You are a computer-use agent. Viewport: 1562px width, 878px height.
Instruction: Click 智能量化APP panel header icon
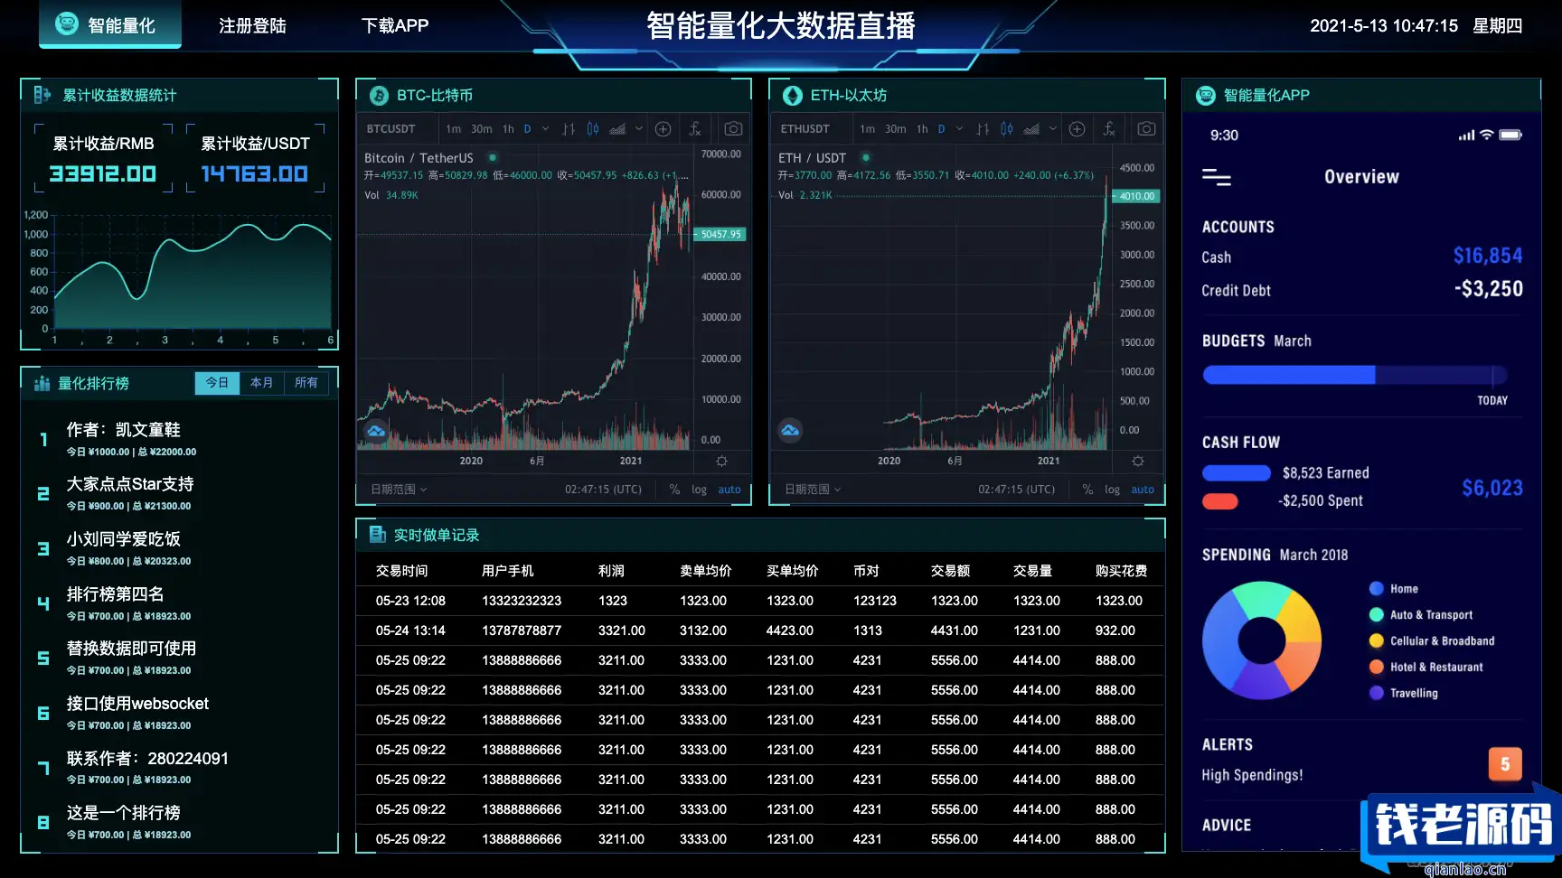point(1206,96)
